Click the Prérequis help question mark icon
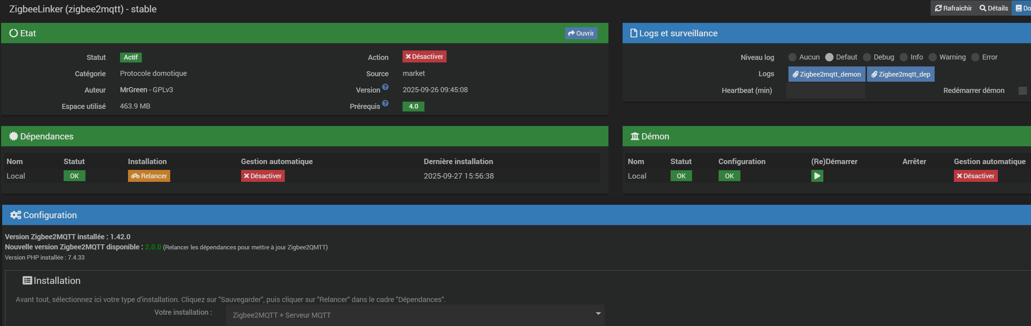This screenshot has height=326, width=1031. pos(385,103)
